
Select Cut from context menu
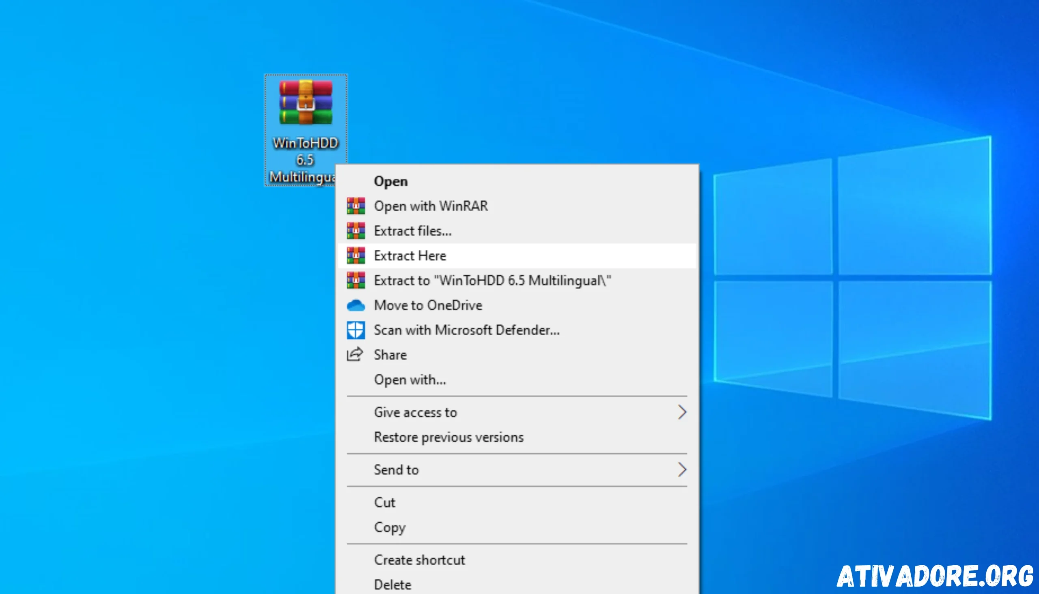click(517, 503)
